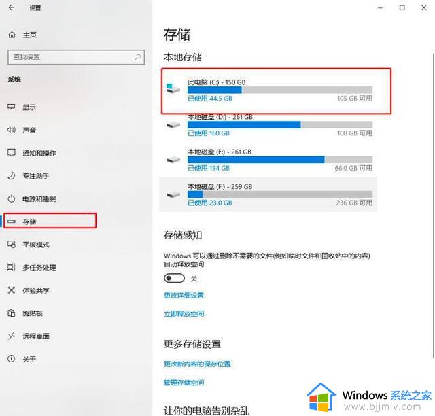Click the C: drive Windows icon
The image size is (435, 416).
point(173,88)
